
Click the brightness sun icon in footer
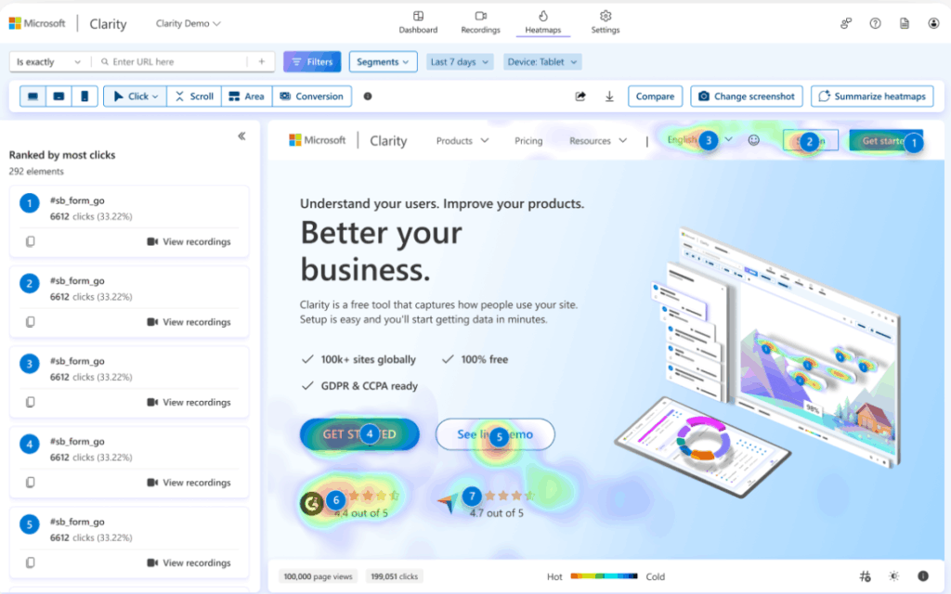(893, 576)
